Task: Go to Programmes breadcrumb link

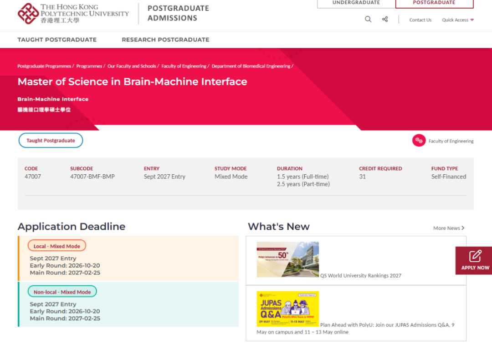Action: point(89,66)
